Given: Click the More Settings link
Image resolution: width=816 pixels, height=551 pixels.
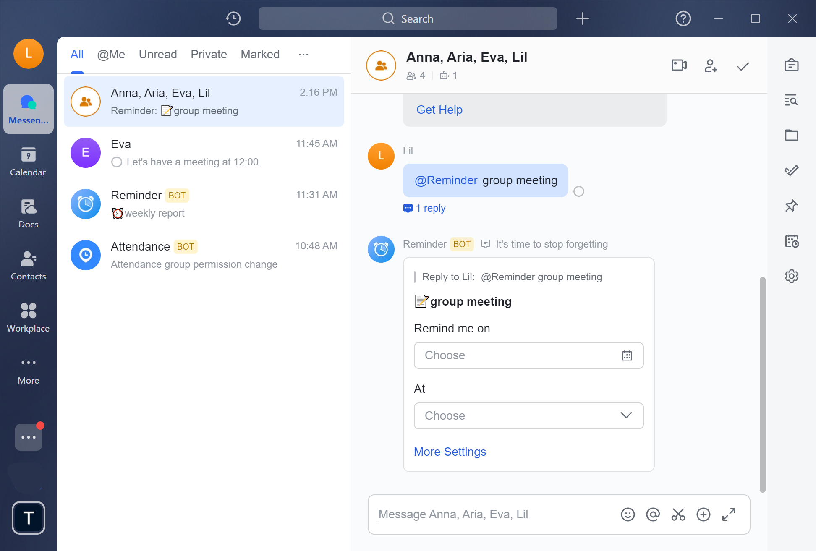Looking at the screenshot, I should (x=450, y=452).
